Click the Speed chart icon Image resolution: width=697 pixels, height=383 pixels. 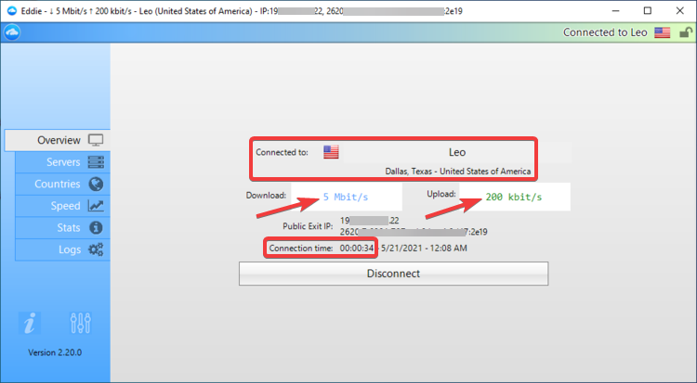click(x=96, y=206)
